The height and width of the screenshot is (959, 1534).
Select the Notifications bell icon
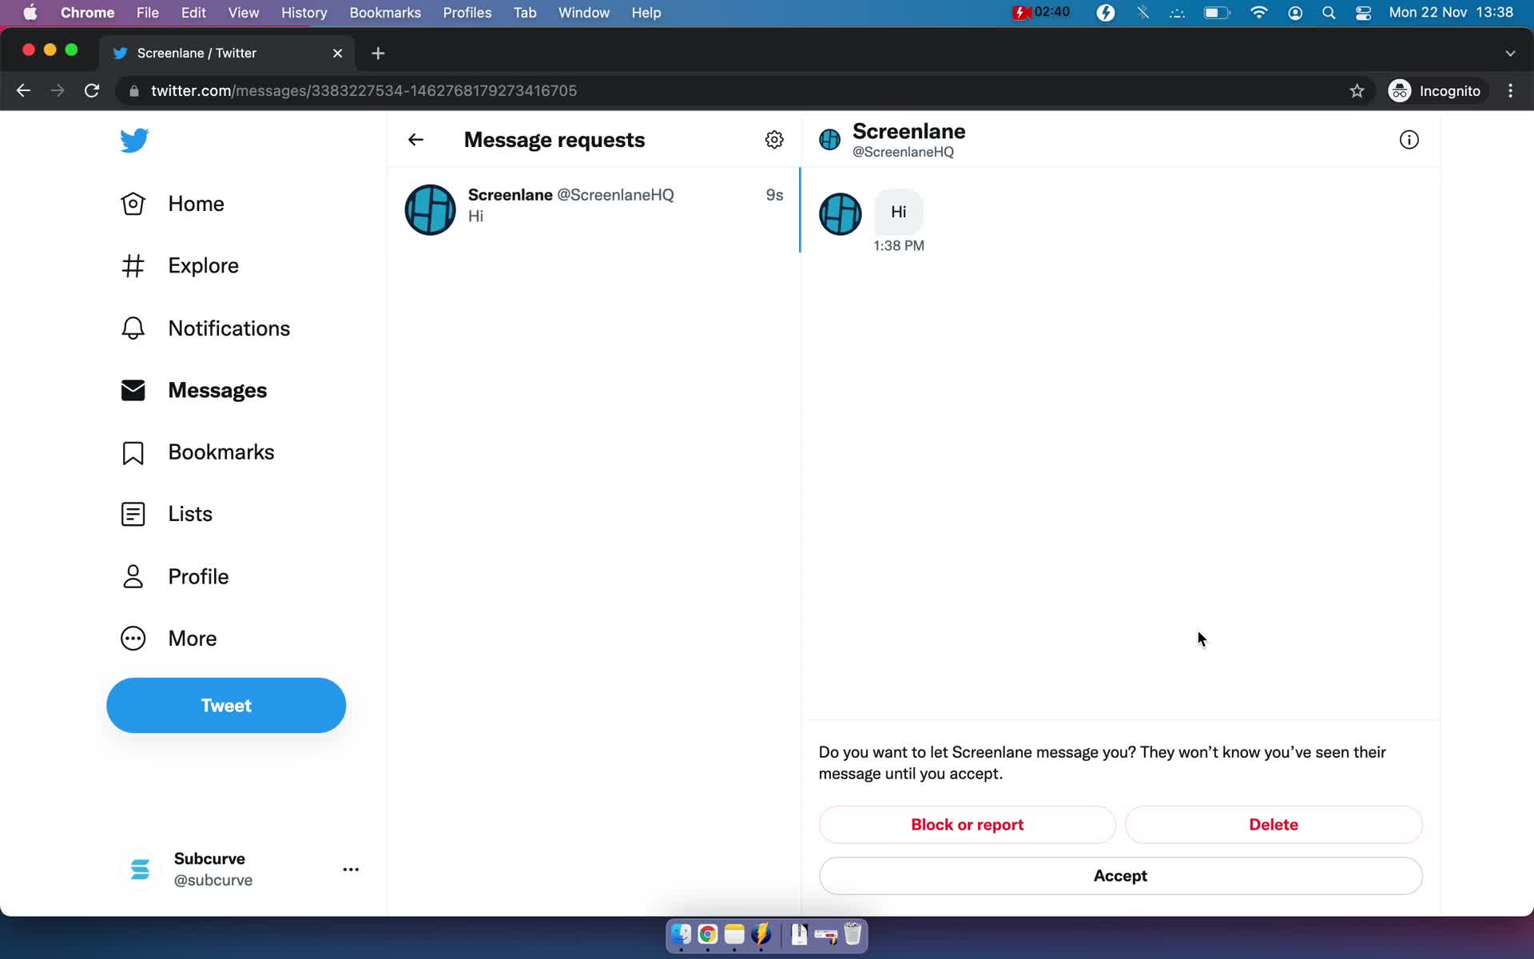[131, 327]
